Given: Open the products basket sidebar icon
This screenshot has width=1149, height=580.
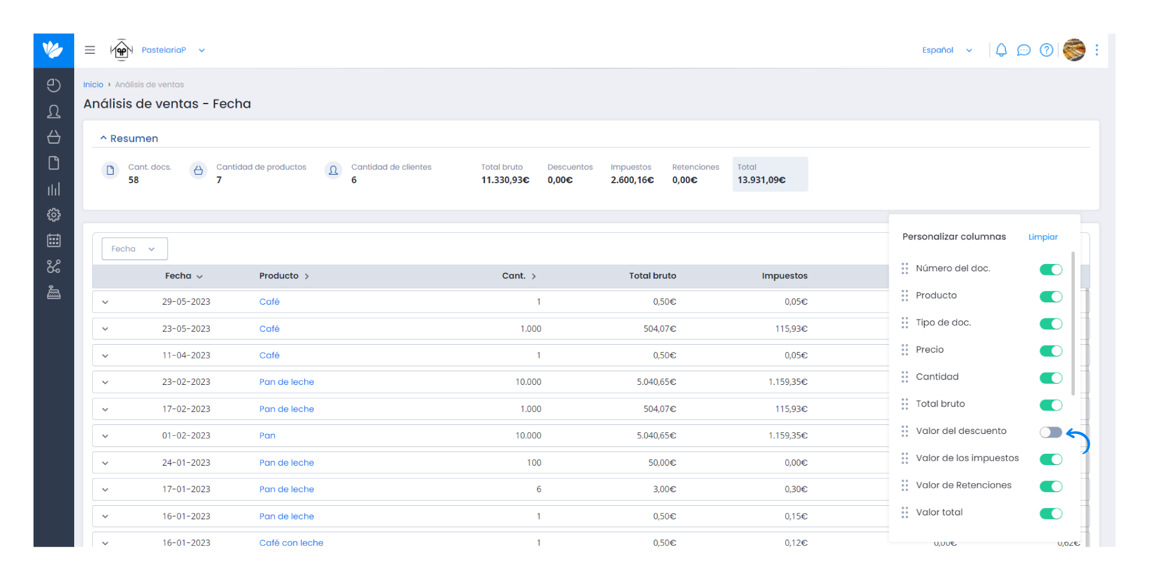Looking at the screenshot, I should click(54, 137).
